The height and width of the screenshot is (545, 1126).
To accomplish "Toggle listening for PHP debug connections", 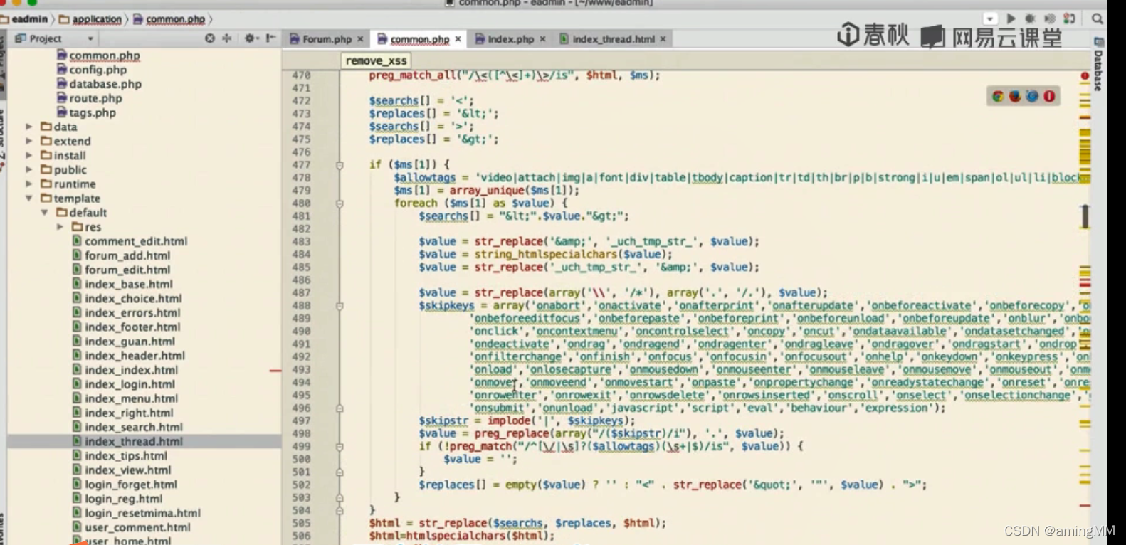I will pos(1069,18).
